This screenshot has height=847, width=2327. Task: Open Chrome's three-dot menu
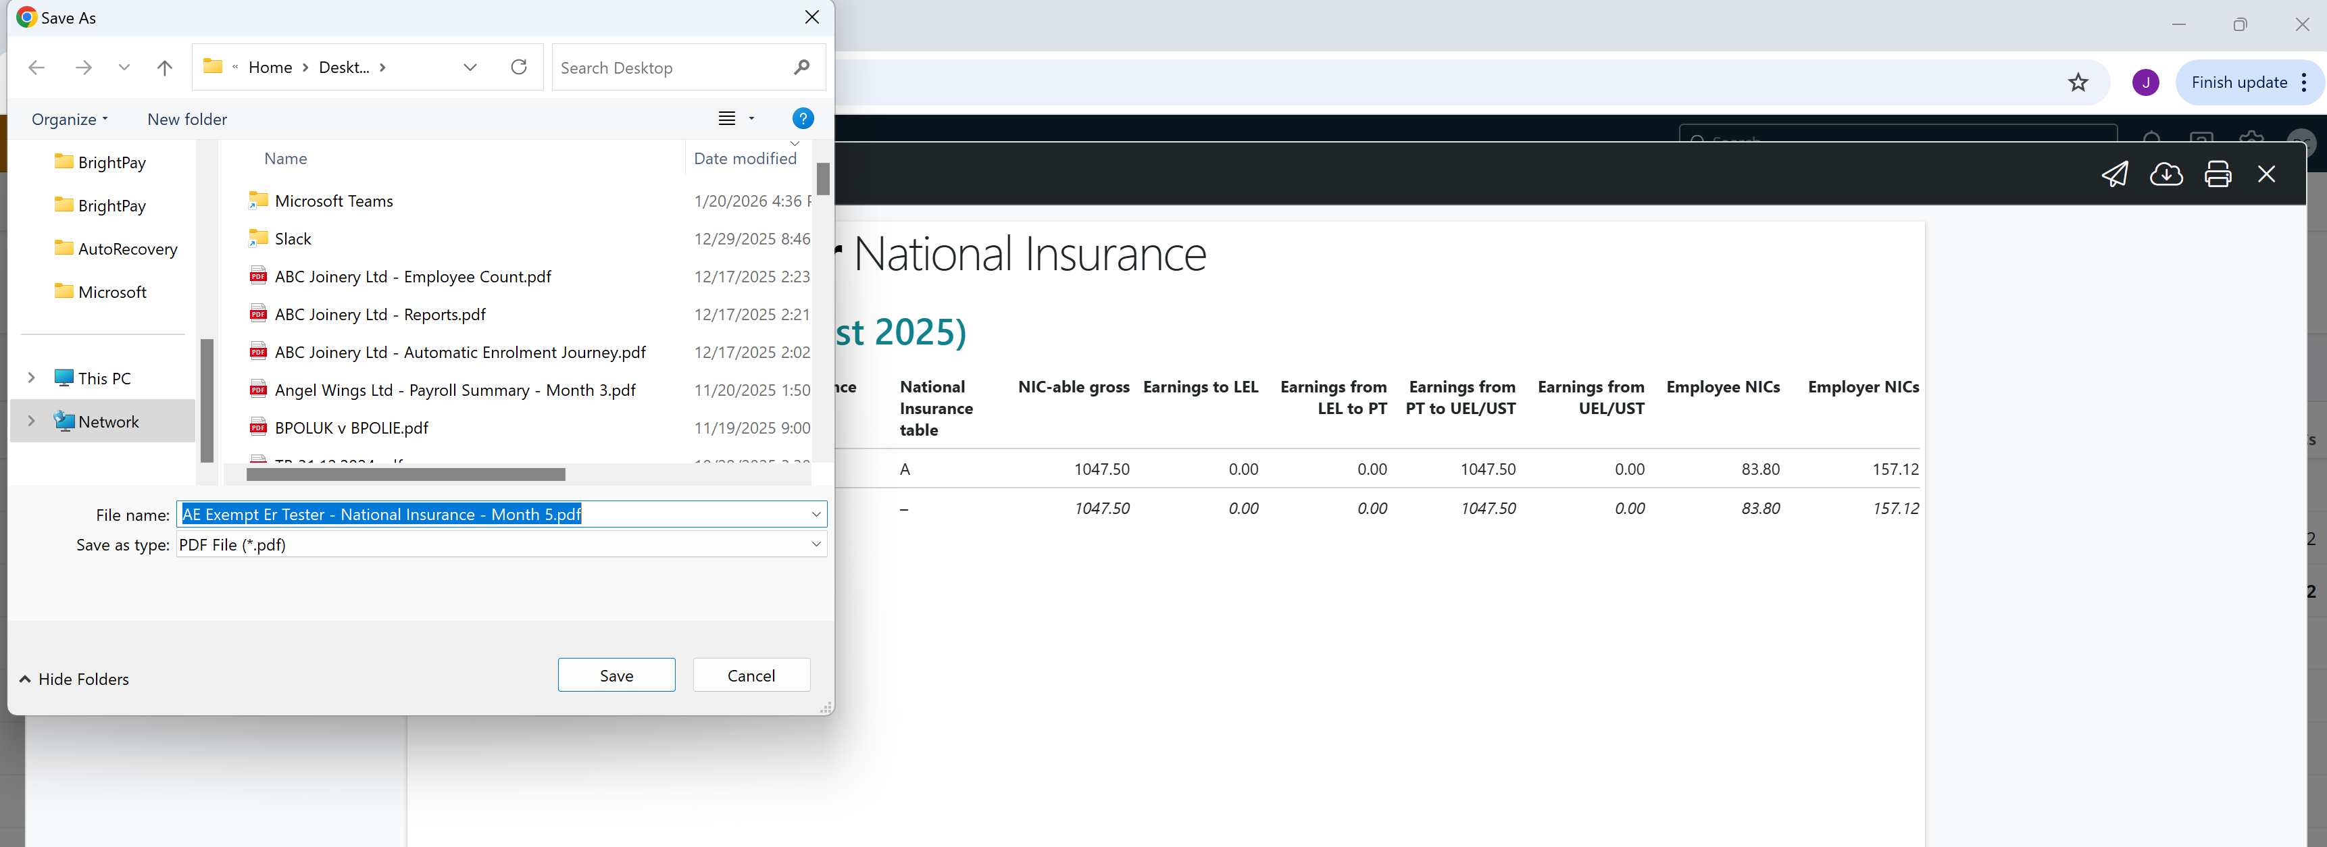pos(2305,82)
